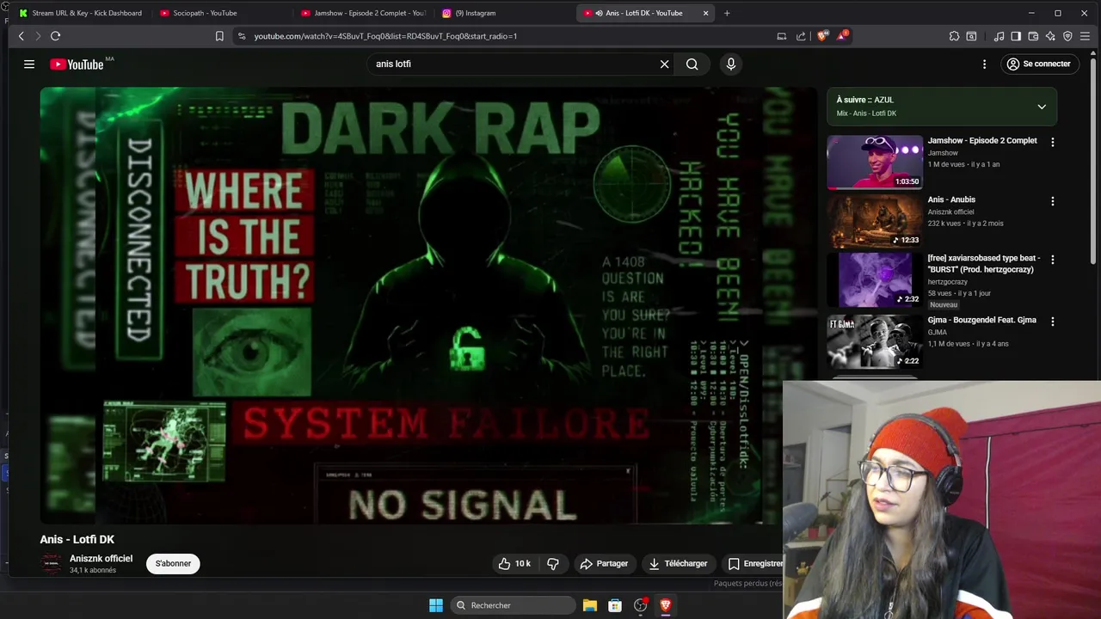Open Jamshow - Episode 2 Complet thumbnail
The width and height of the screenshot is (1101, 619).
tap(874, 162)
